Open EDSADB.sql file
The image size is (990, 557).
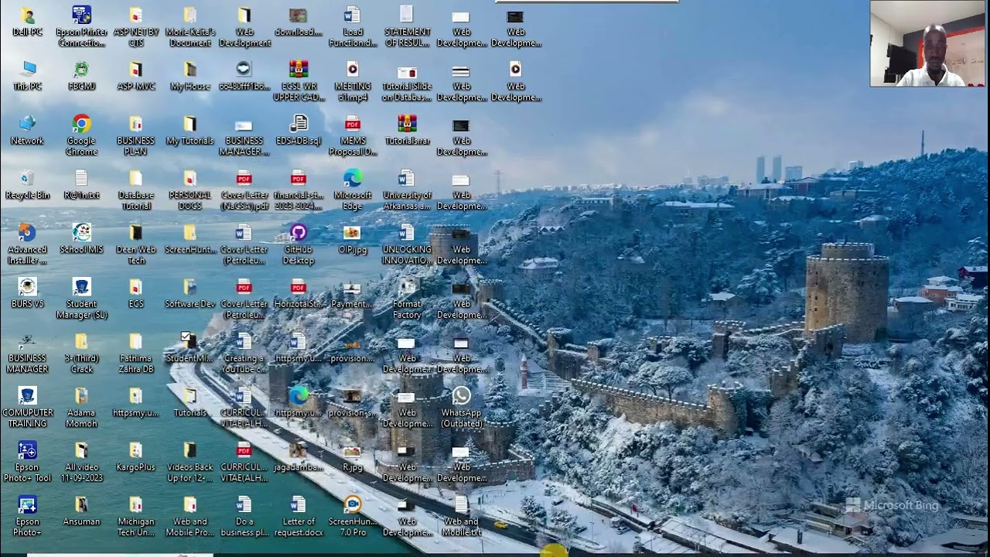(299, 131)
